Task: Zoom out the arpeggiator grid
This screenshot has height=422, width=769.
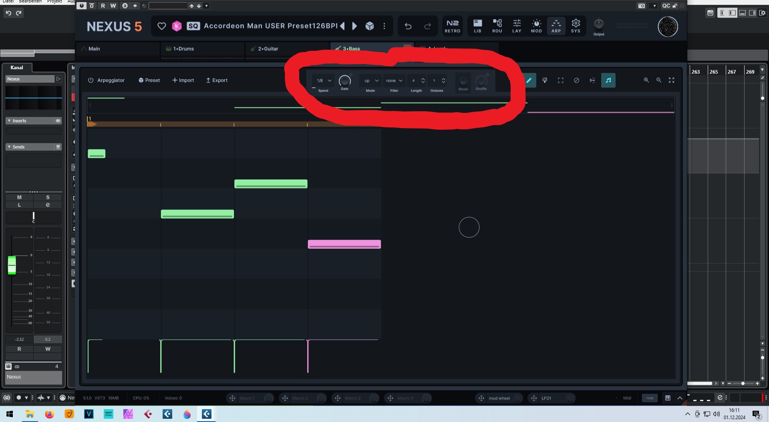Action: [659, 80]
